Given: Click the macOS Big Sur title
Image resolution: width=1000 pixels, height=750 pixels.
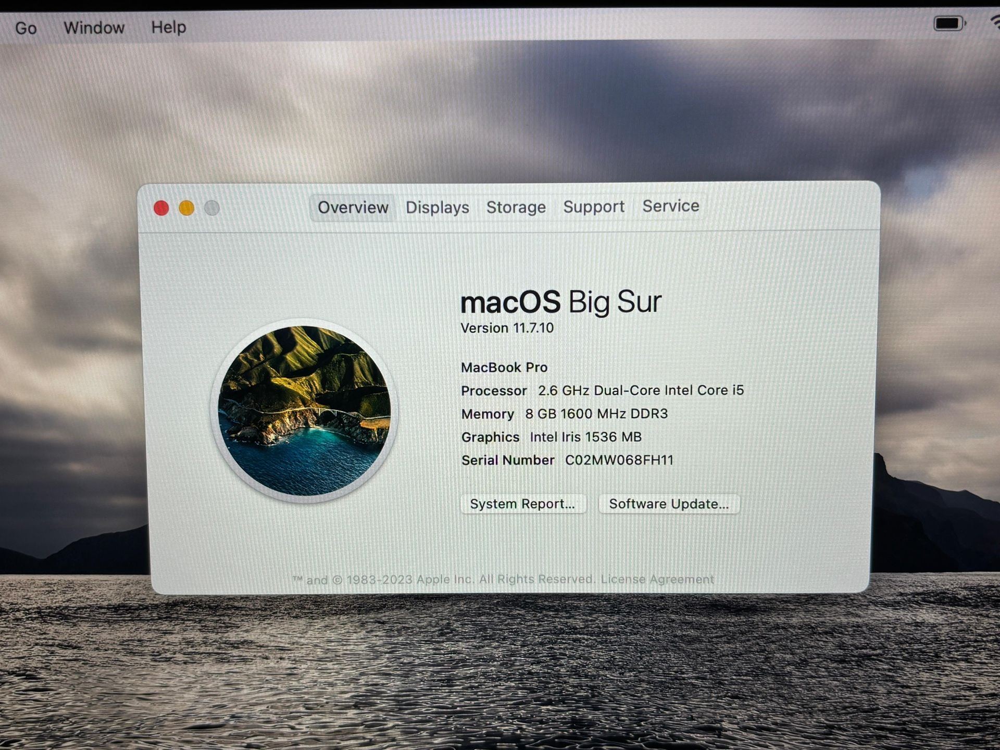Looking at the screenshot, I should pyautogui.click(x=561, y=302).
